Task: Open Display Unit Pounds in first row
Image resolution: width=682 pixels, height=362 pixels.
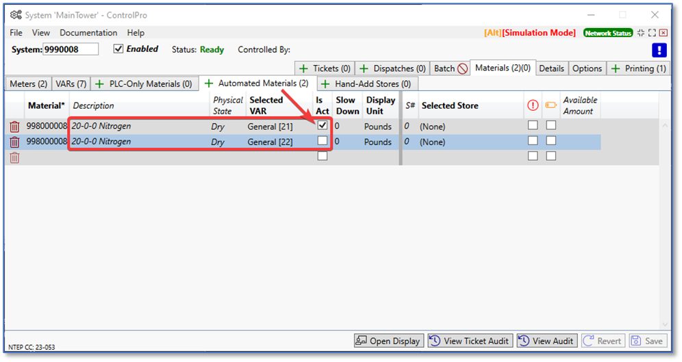Action: point(378,127)
